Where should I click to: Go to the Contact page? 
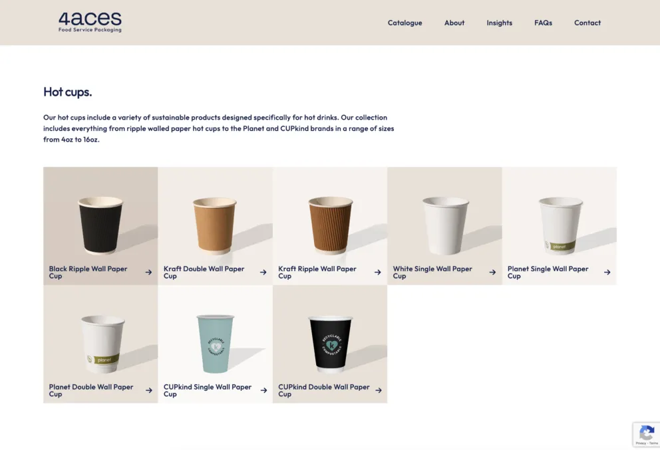click(587, 23)
